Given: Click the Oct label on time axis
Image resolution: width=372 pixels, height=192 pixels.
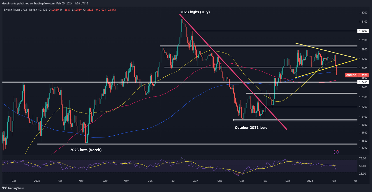Looking at the screenshot, I should (242, 180).
